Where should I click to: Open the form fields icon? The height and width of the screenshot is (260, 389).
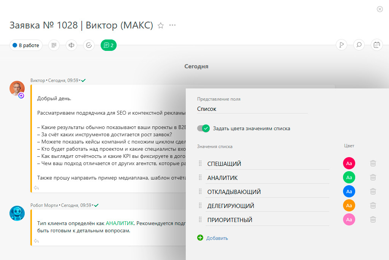point(71,45)
